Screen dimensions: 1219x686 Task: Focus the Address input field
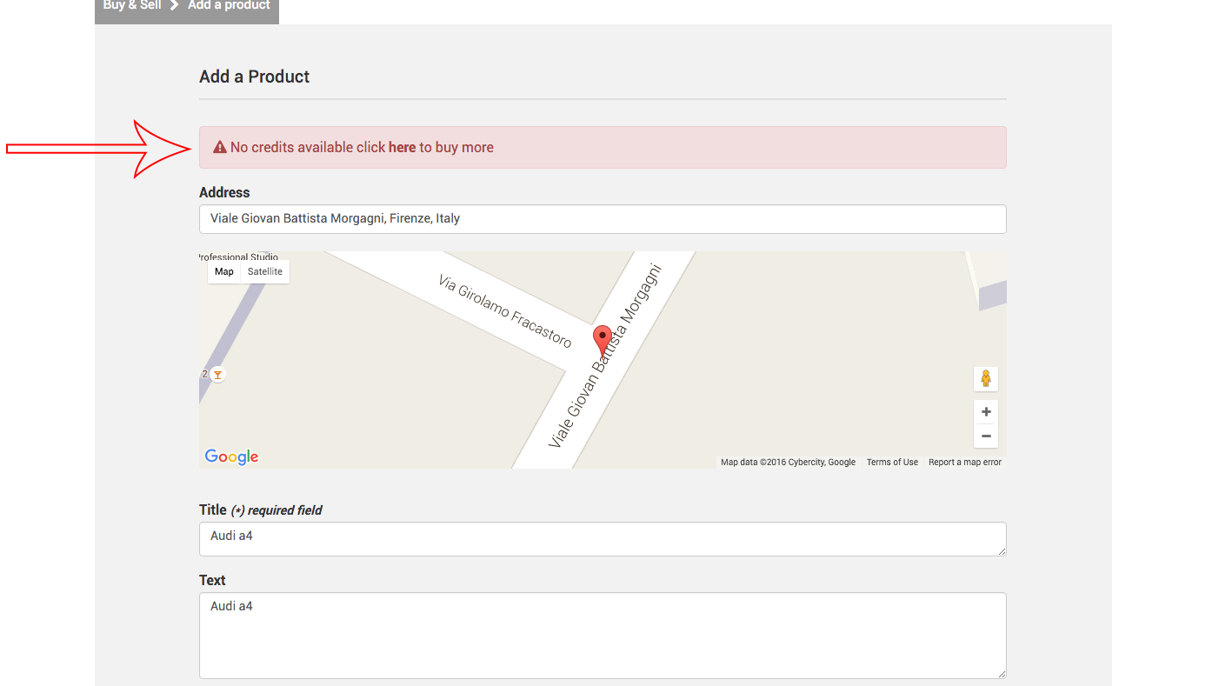click(603, 219)
